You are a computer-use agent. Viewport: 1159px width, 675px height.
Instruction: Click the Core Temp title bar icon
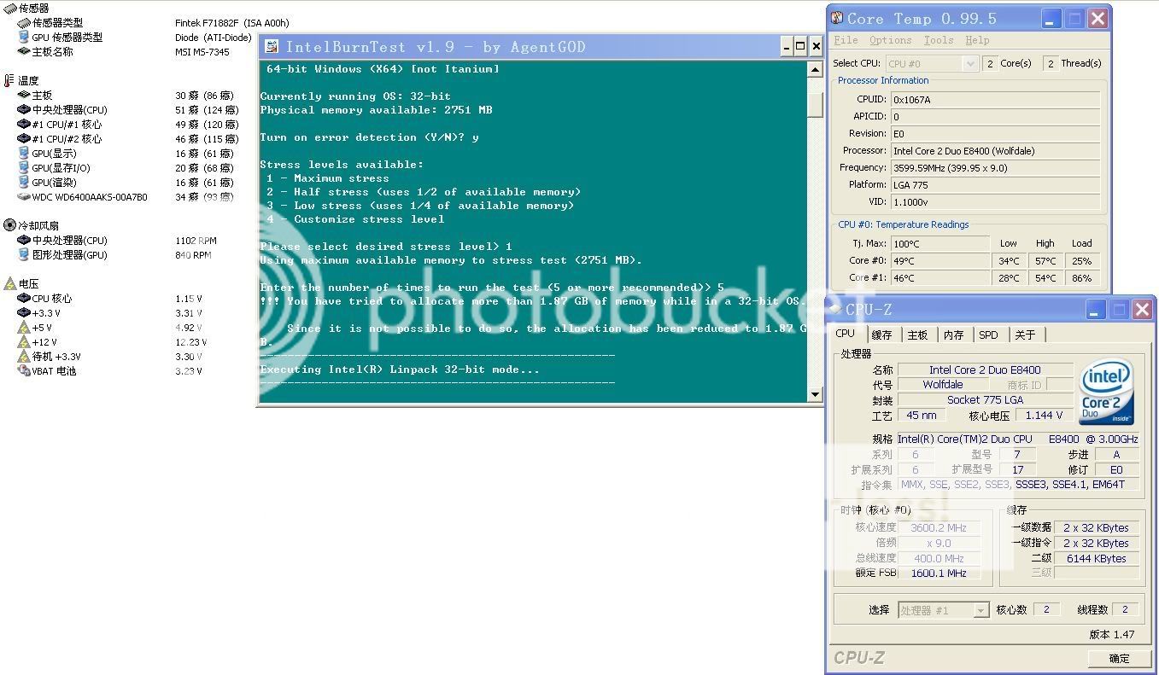[x=837, y=18]
